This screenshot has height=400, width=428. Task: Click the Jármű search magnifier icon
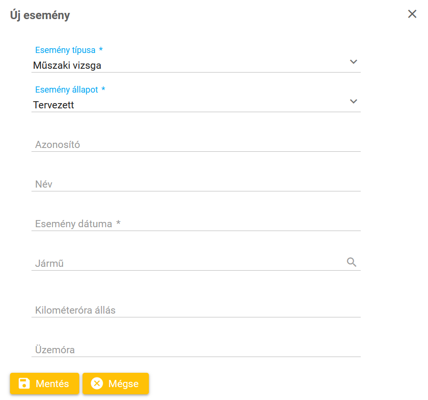click(x=352, y=262)
